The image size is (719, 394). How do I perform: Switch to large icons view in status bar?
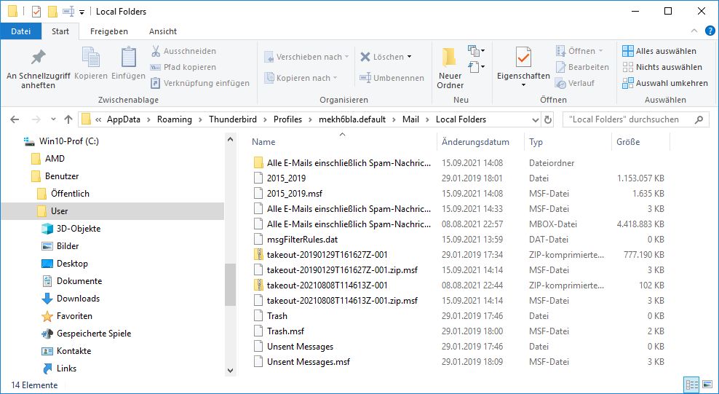[707, 385]
